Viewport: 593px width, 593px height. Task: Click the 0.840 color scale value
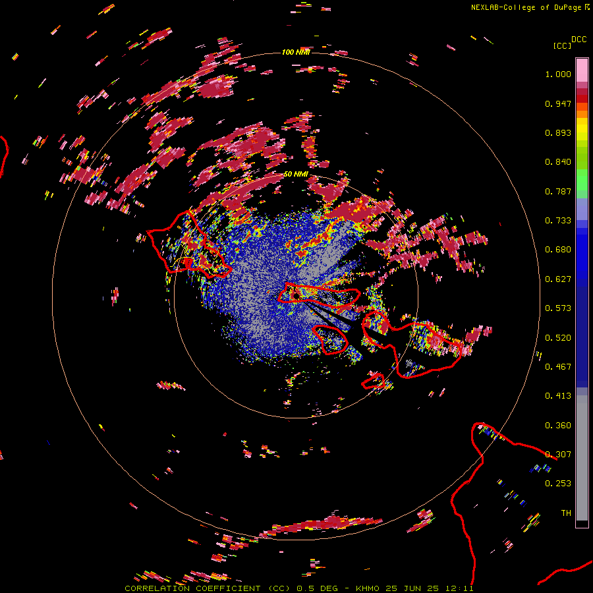558,162
